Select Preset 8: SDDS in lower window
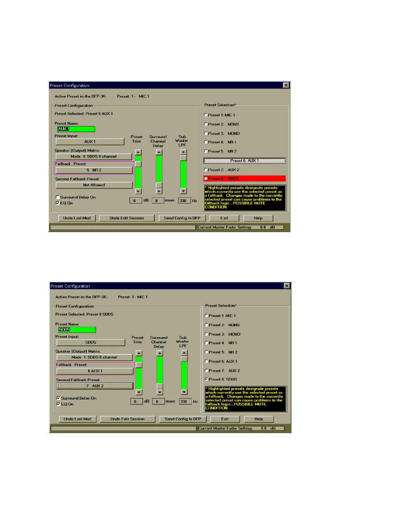The width and height of the screenshot is (400, 521). tap(221, 379)
